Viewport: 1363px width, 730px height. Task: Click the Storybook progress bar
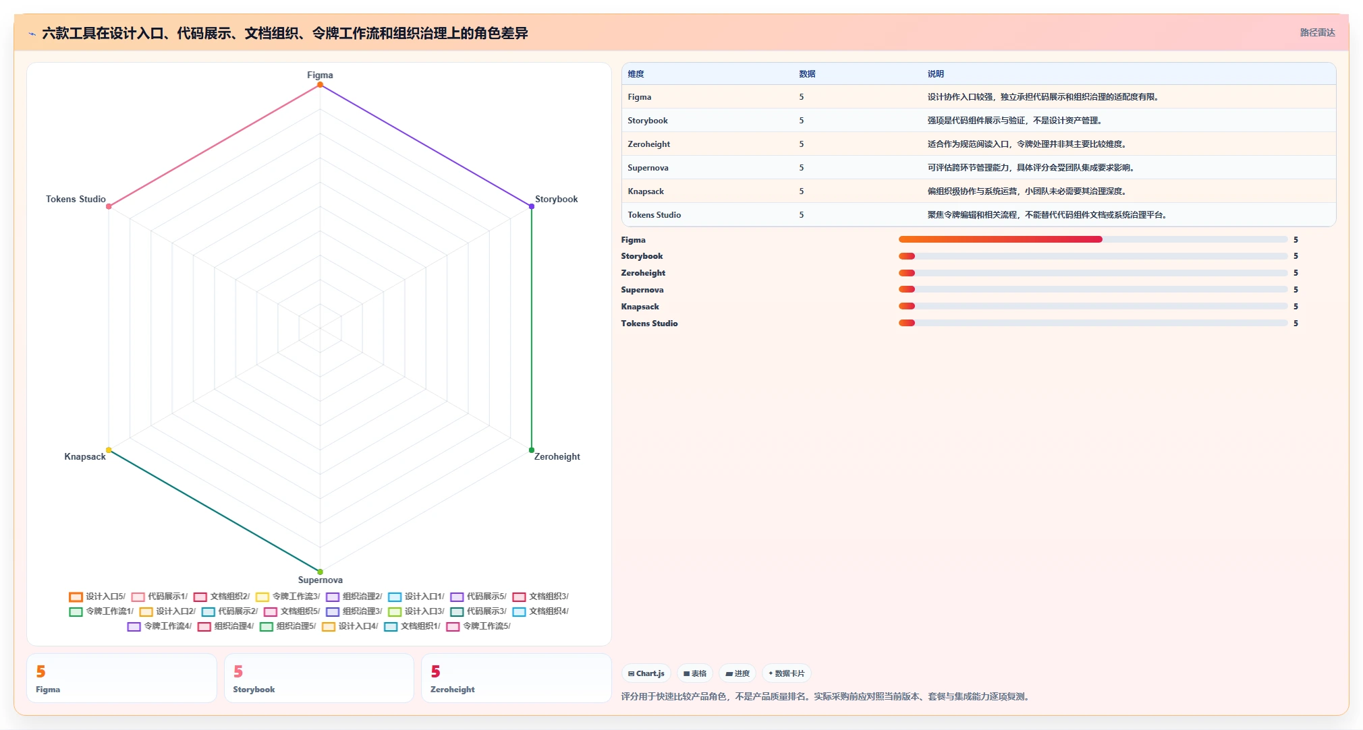(1092, 256)
